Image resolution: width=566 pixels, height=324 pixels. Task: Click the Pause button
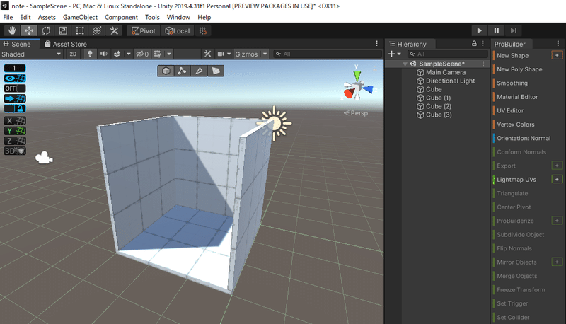[497, 30]
